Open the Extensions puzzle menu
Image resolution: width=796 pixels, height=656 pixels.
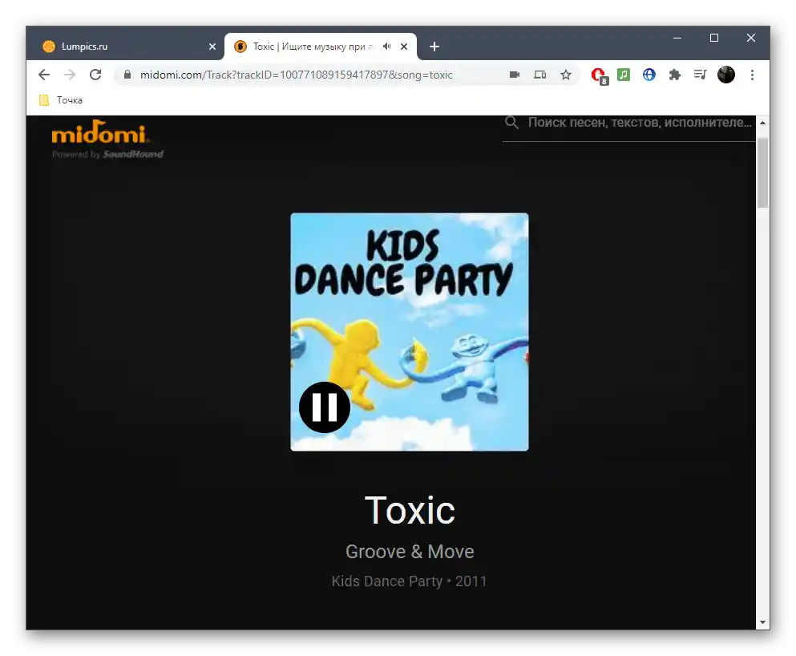(674, 75)
